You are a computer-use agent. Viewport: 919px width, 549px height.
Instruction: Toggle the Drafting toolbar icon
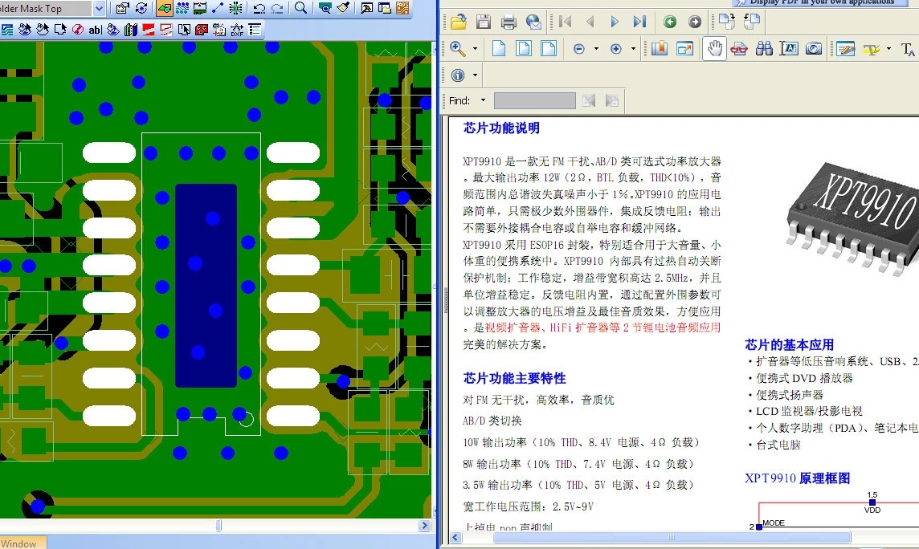point(164,8)
